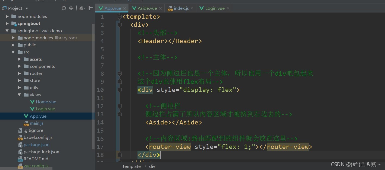Image resolution: width=385 pixels, height=170 pixels.
Task: Fold the comment block at line 8
Action: coord(119,74)
